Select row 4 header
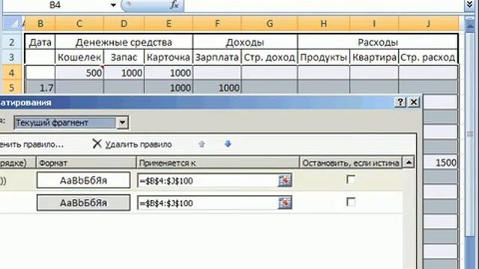 (12, 72)
